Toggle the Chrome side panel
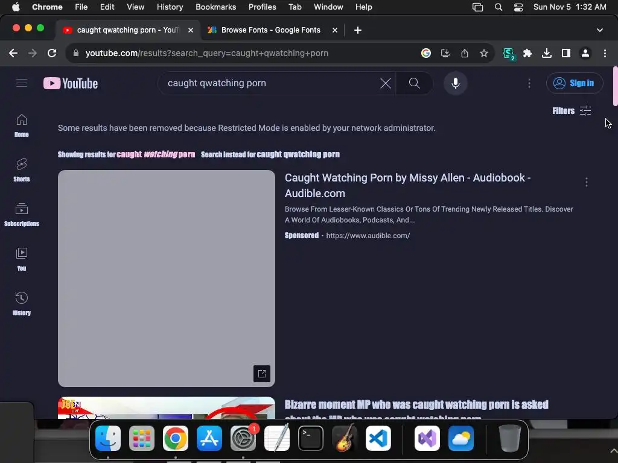The width and height of the screenshot is (618, 463). pos(566,53)
